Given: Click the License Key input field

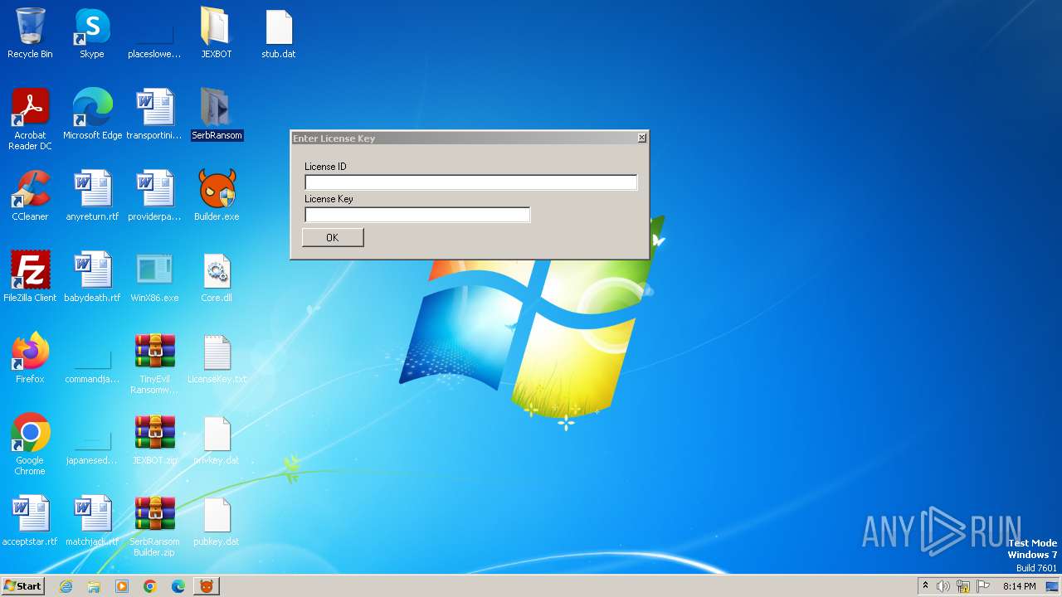Looking at the screenshot, I should coord(417,215).
